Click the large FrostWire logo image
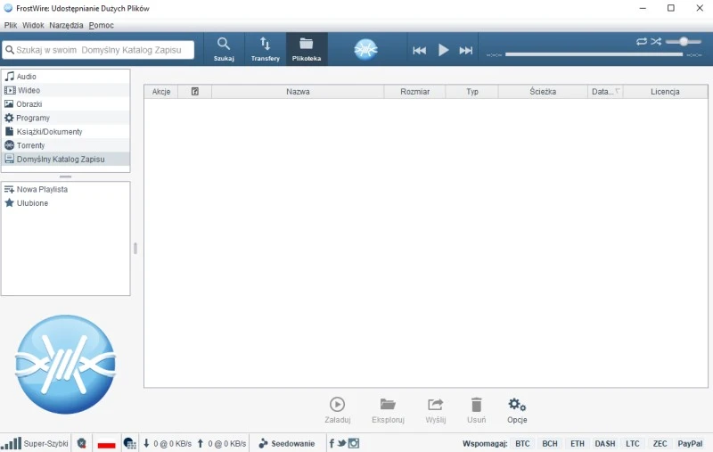Screen dimensions: 713x452 tap(65, 365)
